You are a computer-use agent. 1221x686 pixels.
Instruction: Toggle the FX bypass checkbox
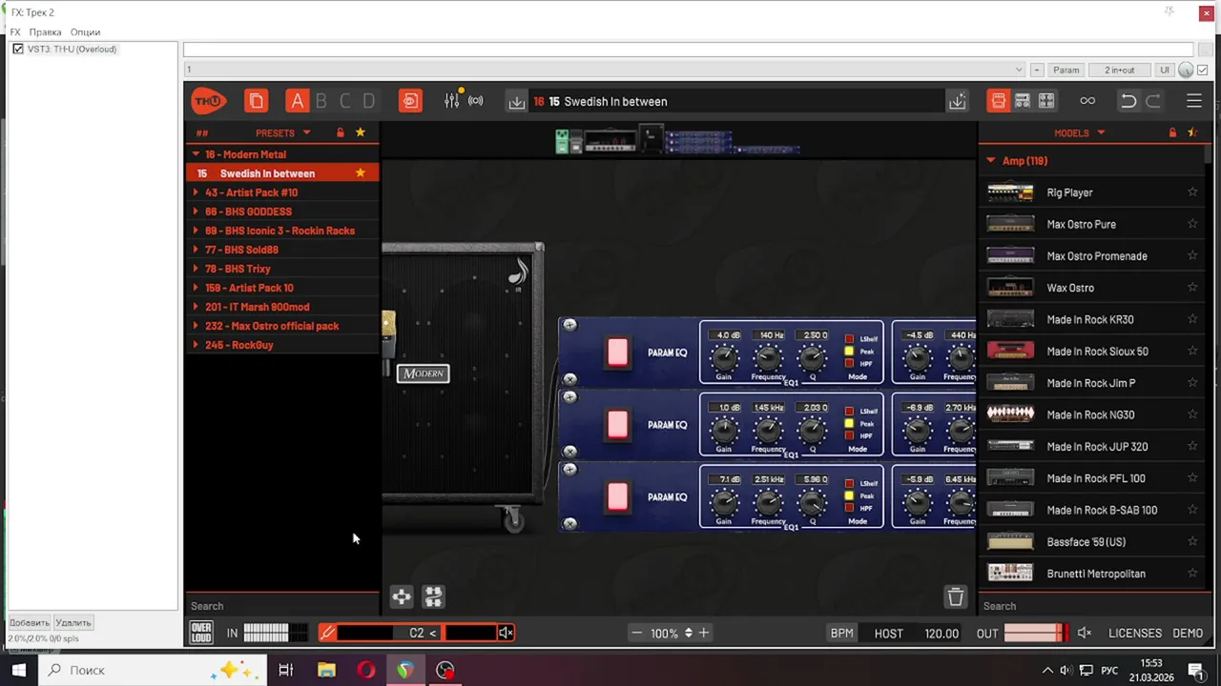click(1202, 70)
